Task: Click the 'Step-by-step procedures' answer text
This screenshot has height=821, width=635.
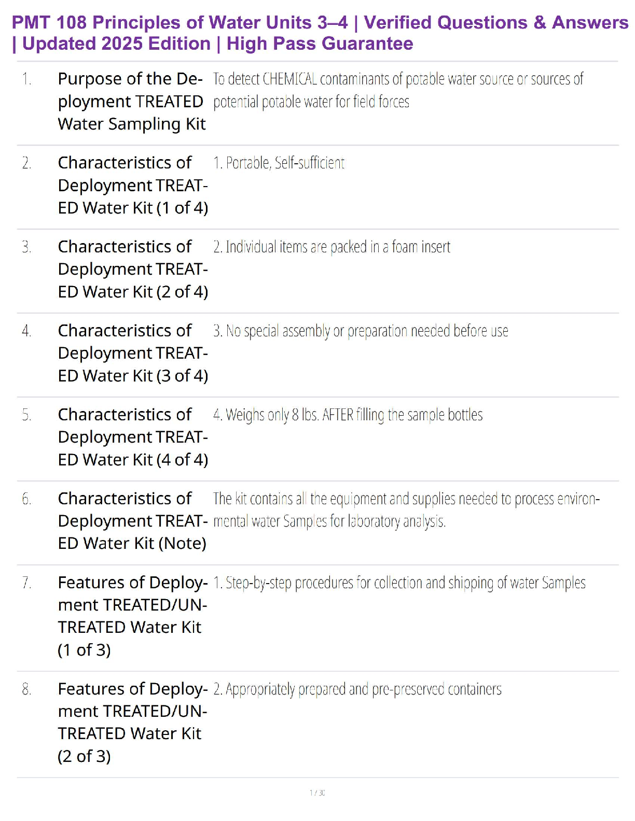Action: coord(399,583)
